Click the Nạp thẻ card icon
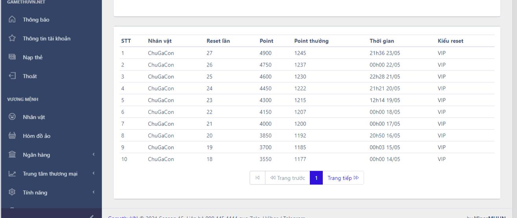Viewport: 517px width, 218px height. click(12, 57)
